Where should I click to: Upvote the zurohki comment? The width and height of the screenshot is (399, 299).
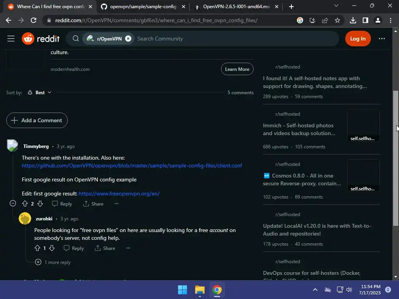pyautogui.click(x=37, y=248)
